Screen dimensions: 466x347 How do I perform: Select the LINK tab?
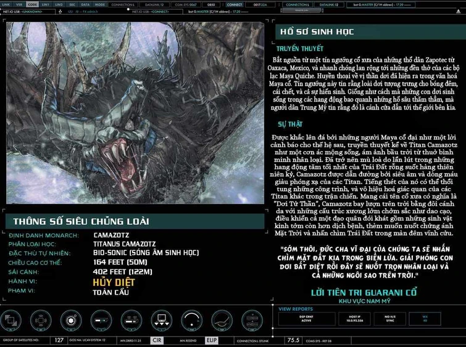tap(6, 4)
